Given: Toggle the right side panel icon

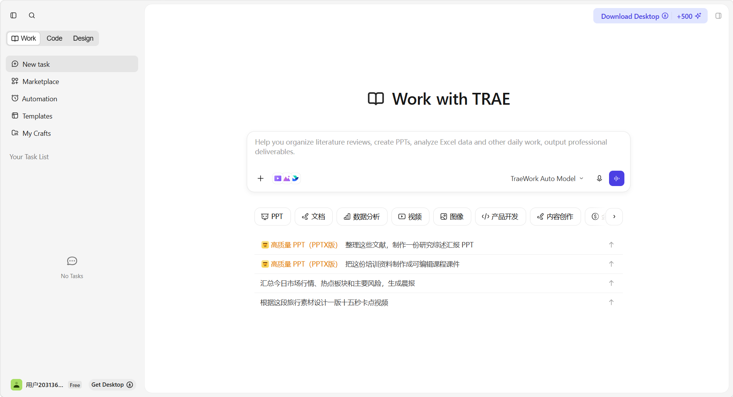Looking at the screenshot, I should coord(718,16).
